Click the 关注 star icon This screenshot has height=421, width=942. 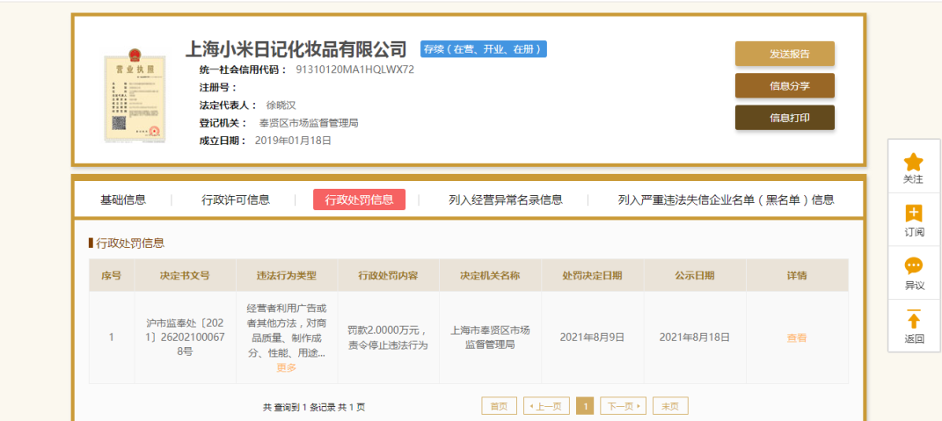click(914, 162)
